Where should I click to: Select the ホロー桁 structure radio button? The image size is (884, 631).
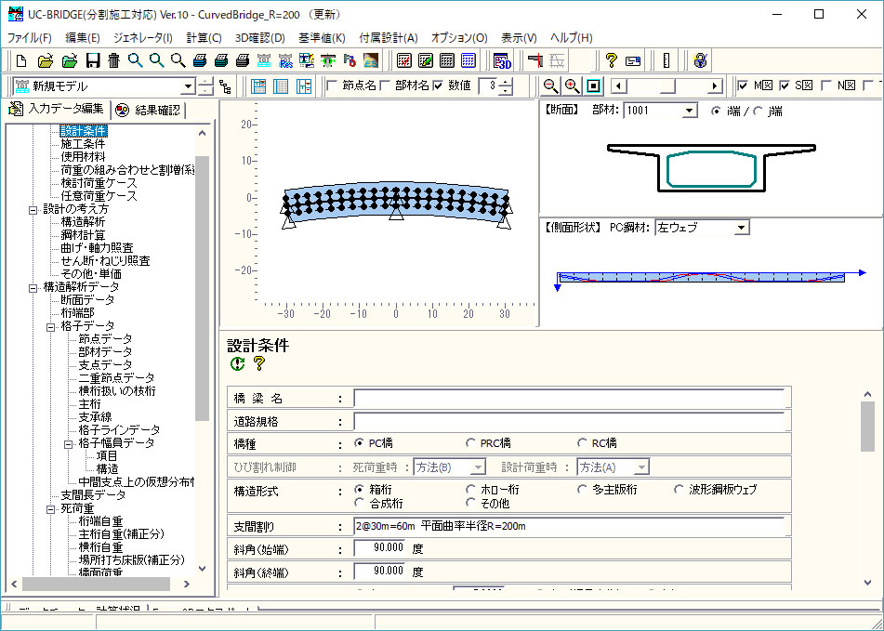pos(470,490)
